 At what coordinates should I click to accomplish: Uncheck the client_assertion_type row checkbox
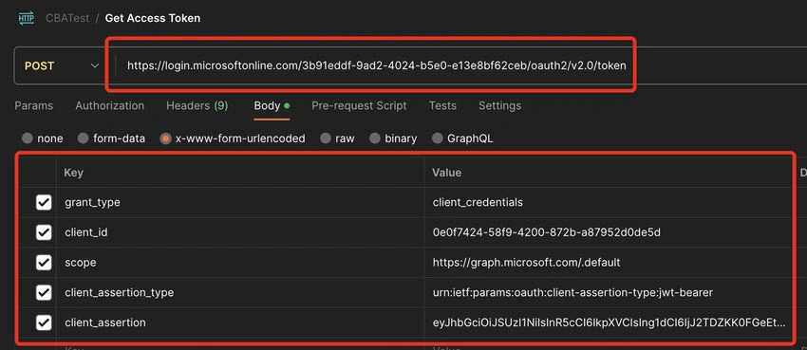44,293
